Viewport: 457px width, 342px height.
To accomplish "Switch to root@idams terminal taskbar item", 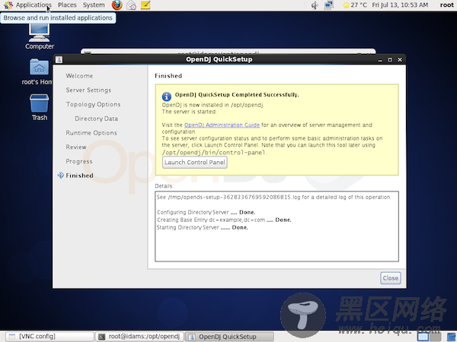I will click(139, 337).
